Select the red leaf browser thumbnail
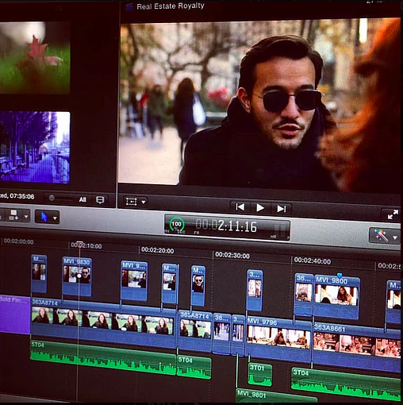403x405 pixels. (35, 57)
